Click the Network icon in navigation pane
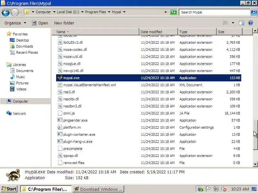 coord(9,113)
